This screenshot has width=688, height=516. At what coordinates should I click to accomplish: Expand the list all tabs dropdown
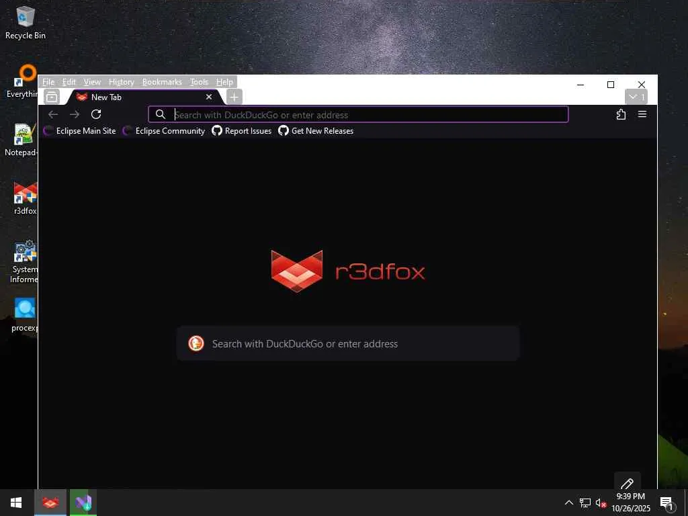(x=636, y=97)
